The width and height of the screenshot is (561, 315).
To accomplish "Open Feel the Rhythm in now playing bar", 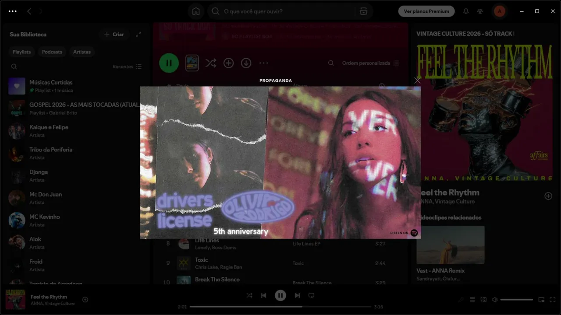I will pos(49,297).
